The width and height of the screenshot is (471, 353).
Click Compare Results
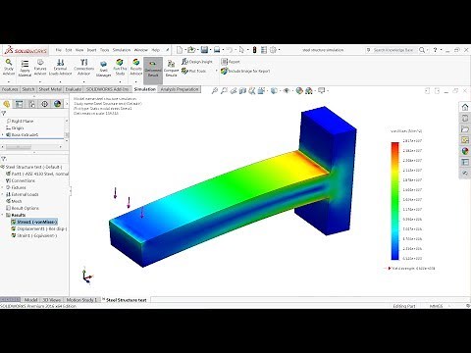point(171,69)
